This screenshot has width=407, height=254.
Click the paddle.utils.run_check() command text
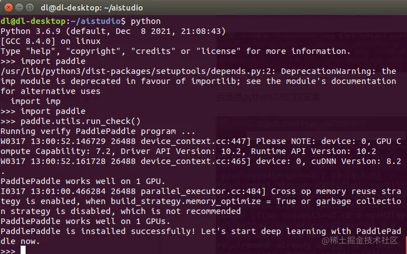(x=81, y=121)
